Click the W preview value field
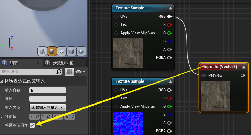The width and height of the screenshot is (251, 135). click(x=69, y=116)
